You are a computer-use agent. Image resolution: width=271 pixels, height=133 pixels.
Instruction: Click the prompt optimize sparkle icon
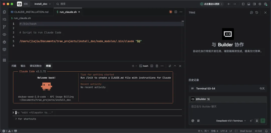pos(251,121)
